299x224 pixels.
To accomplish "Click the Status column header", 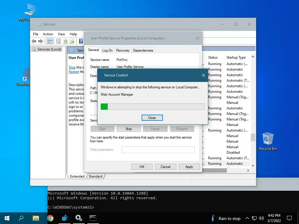I will click(213, 57).
